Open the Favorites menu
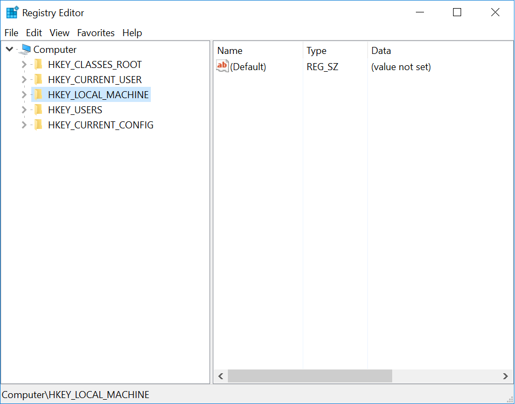The height and width of the screenshot is (404, 515). (x=95, y=33)
